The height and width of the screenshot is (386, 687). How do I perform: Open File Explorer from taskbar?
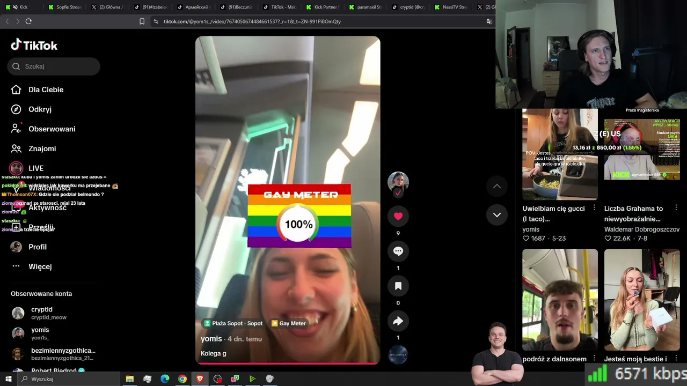(x=130, y=379)
